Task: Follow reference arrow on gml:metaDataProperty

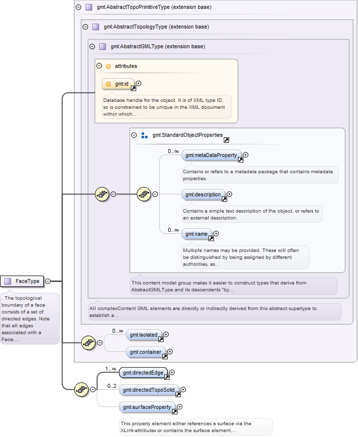Action: [240, 160]
